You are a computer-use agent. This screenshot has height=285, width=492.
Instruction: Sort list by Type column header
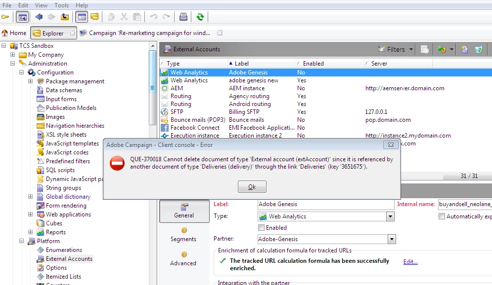point(194,64)
